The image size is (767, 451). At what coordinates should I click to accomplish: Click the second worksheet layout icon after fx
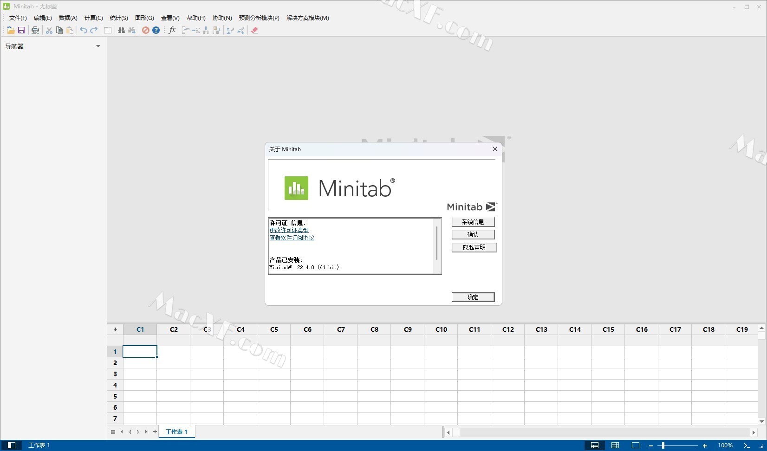(x=196, y=30)
